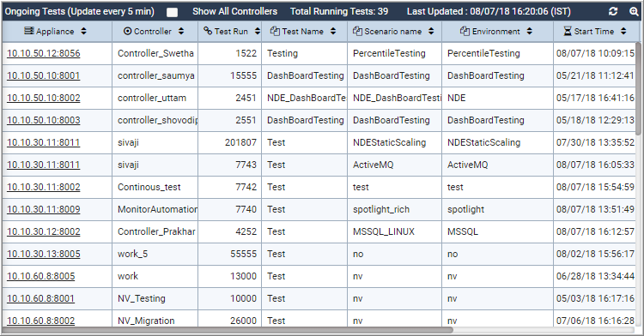Select Test Run 201807 cell

[x=229, y=142]
